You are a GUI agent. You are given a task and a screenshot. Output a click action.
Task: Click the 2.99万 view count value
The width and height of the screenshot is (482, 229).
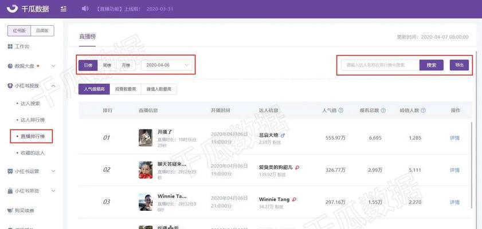(x=375, y=170)
